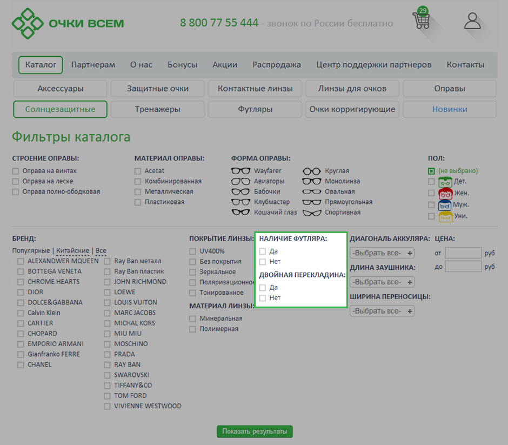The height and width of the screenshot is (445, 508).
Task: Choose the Авиаторы glasses shape icon
Action: point(240,181)
